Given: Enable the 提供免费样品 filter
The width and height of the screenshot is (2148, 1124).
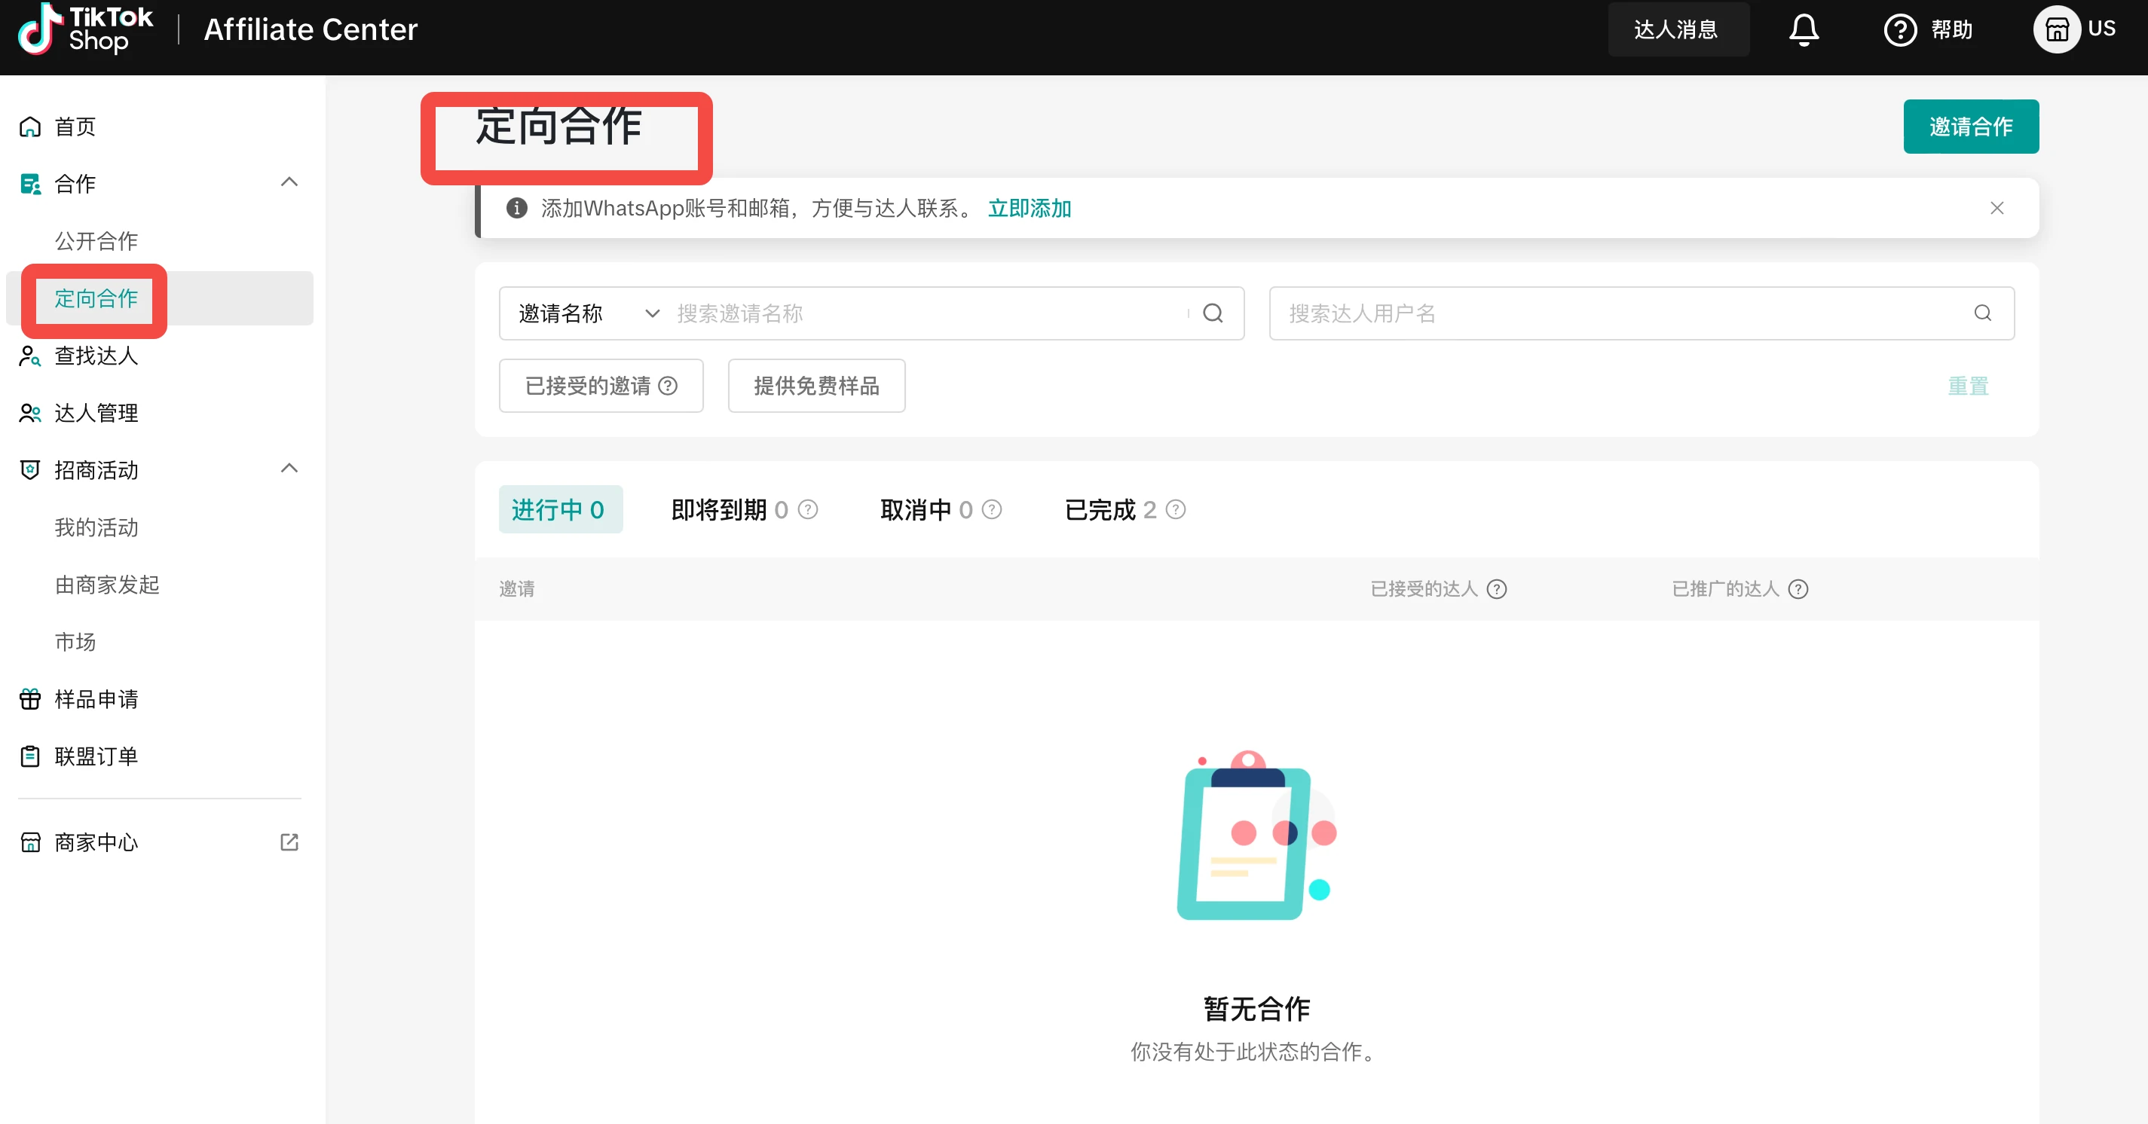Looking at the screenshot, I should click(815, 386).
